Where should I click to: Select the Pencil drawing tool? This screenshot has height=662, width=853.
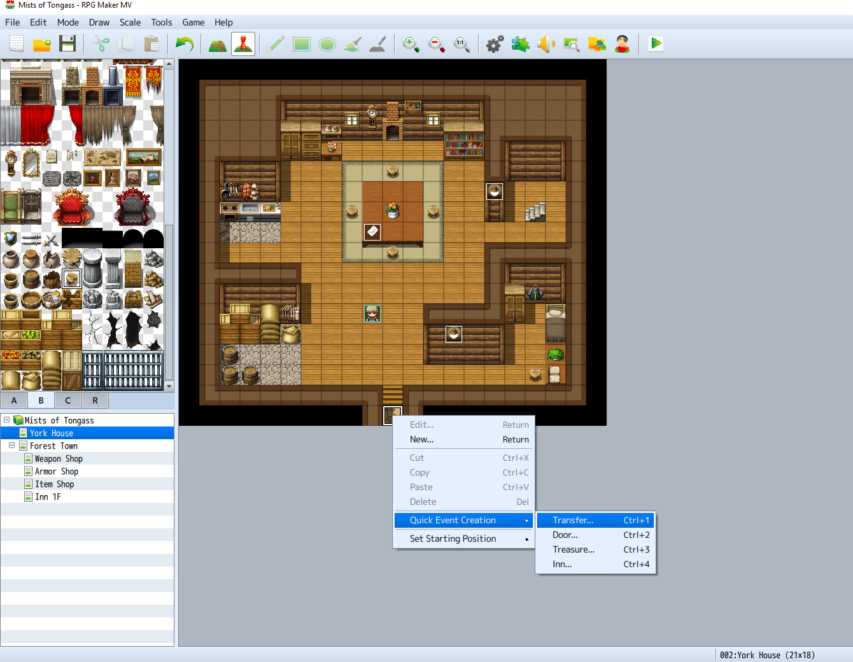(x=276, y=44)
